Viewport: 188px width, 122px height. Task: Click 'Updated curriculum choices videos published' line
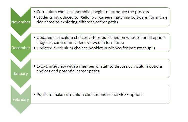102,38
